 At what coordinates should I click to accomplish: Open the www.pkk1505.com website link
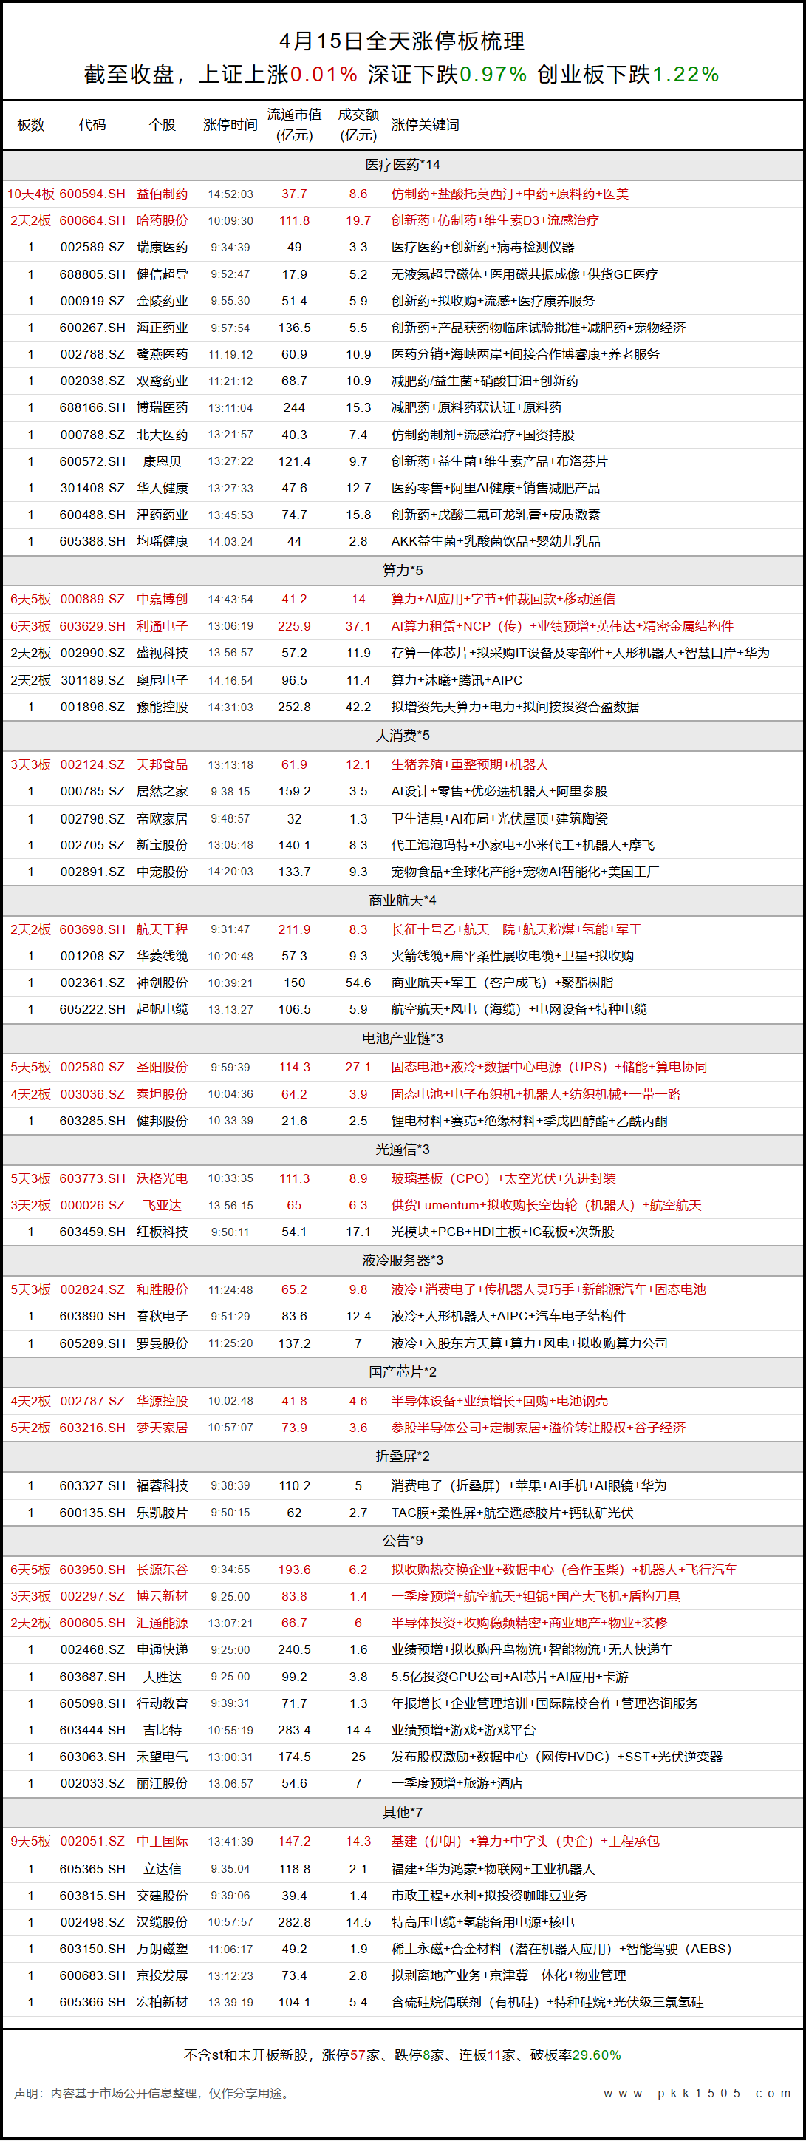tap(697, 2093)
